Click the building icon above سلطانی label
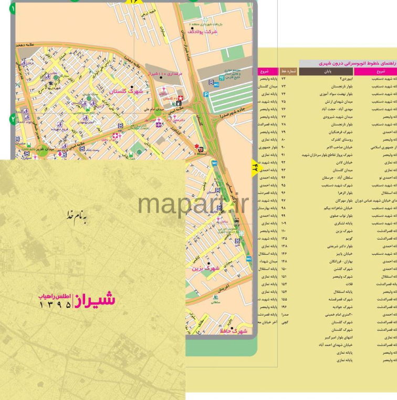Screen dimensions: 397x400 (216, 297)
